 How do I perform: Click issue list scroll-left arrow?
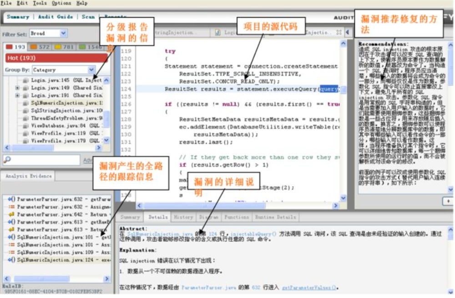7,148
